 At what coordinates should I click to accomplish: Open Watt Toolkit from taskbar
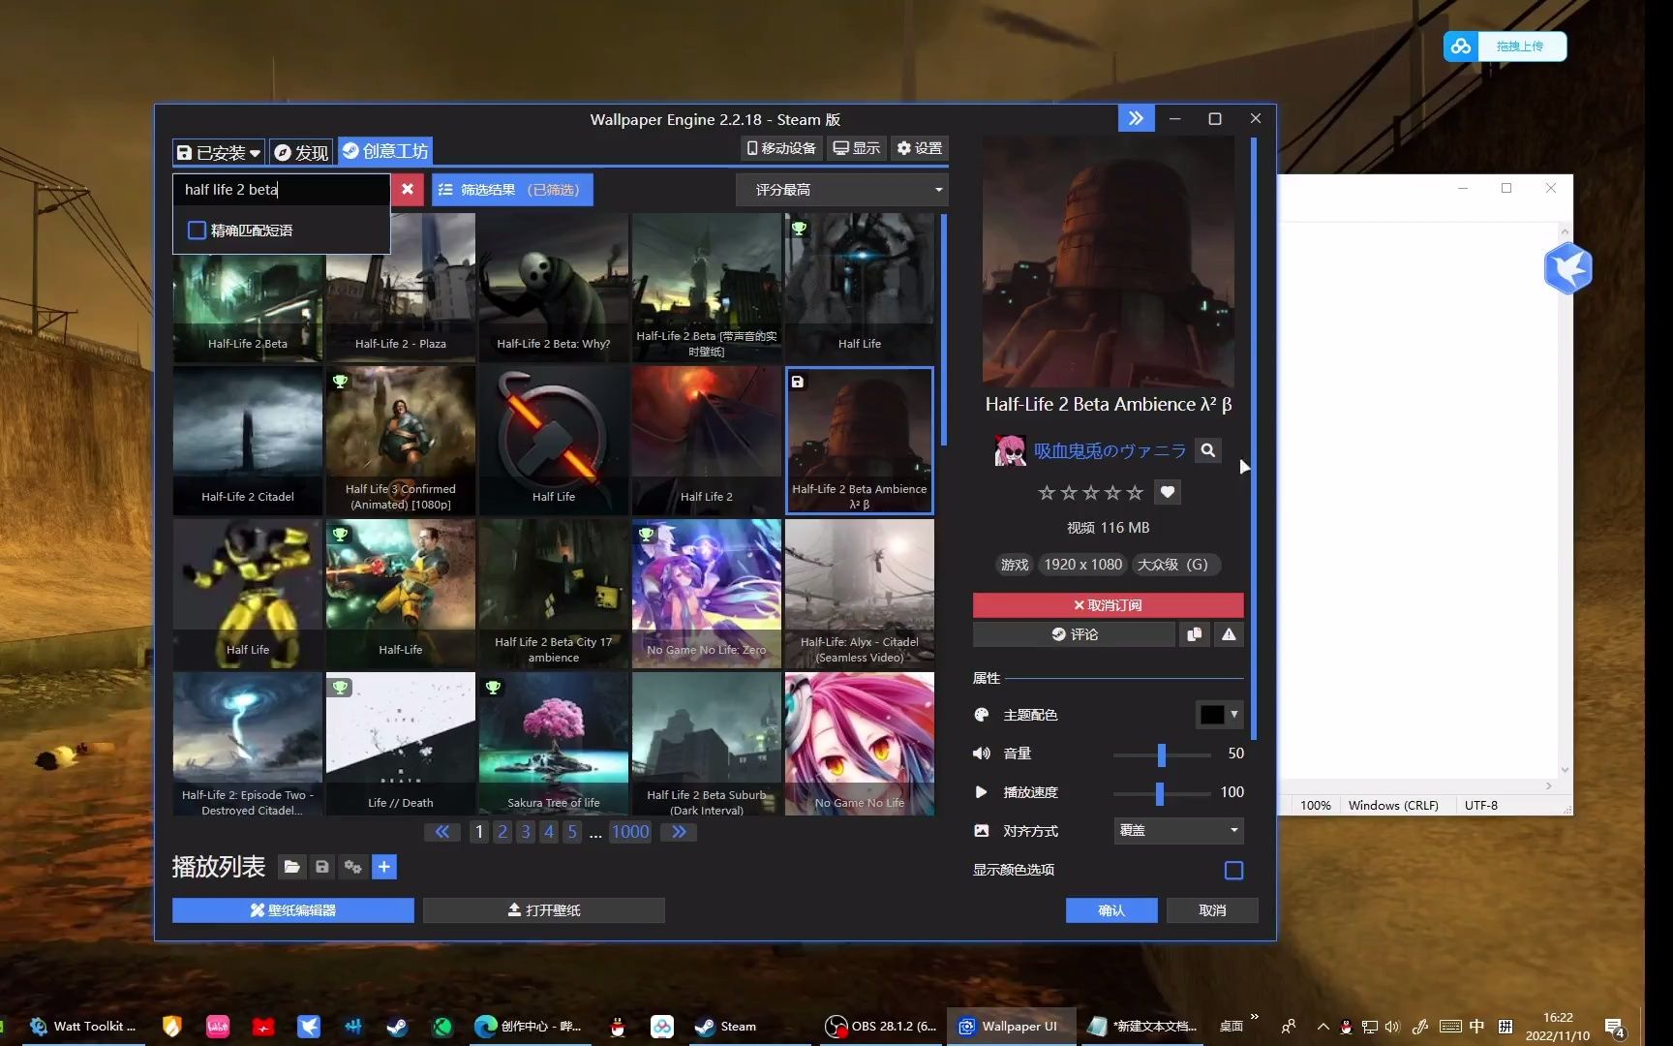(82, 1027)
